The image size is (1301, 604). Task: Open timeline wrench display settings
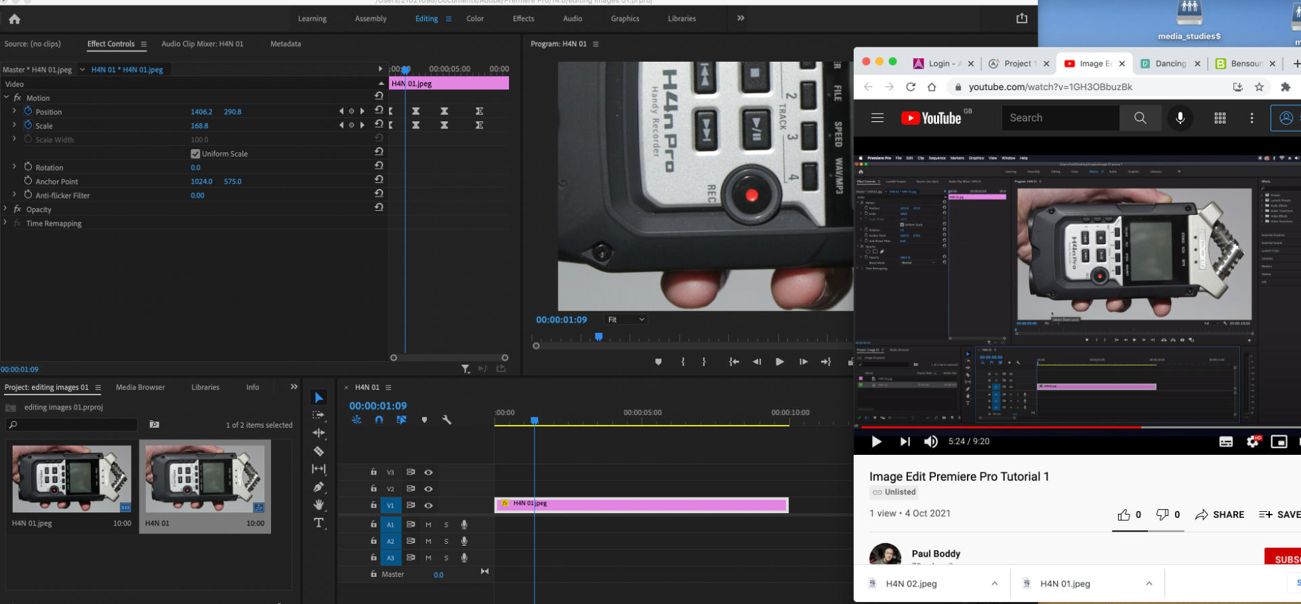coord(447,420)
